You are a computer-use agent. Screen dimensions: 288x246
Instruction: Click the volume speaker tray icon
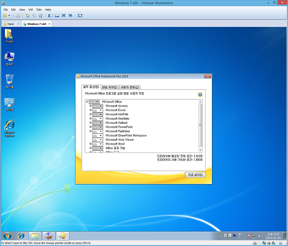260,236
